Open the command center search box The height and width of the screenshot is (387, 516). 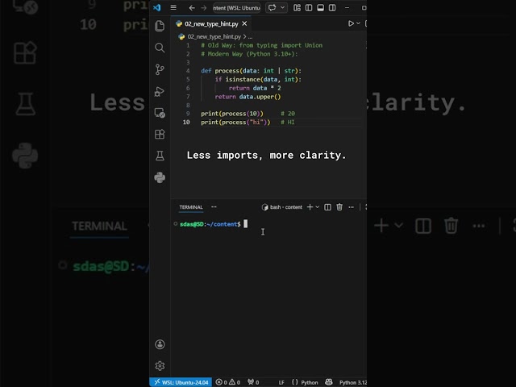point(237,7)
